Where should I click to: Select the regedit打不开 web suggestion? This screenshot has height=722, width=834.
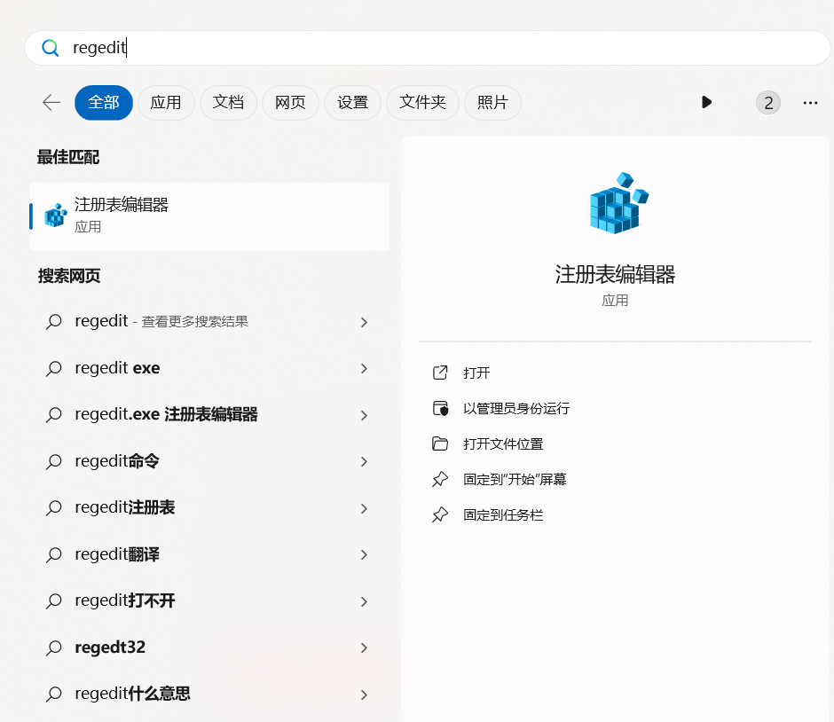(x=125, y=601)
